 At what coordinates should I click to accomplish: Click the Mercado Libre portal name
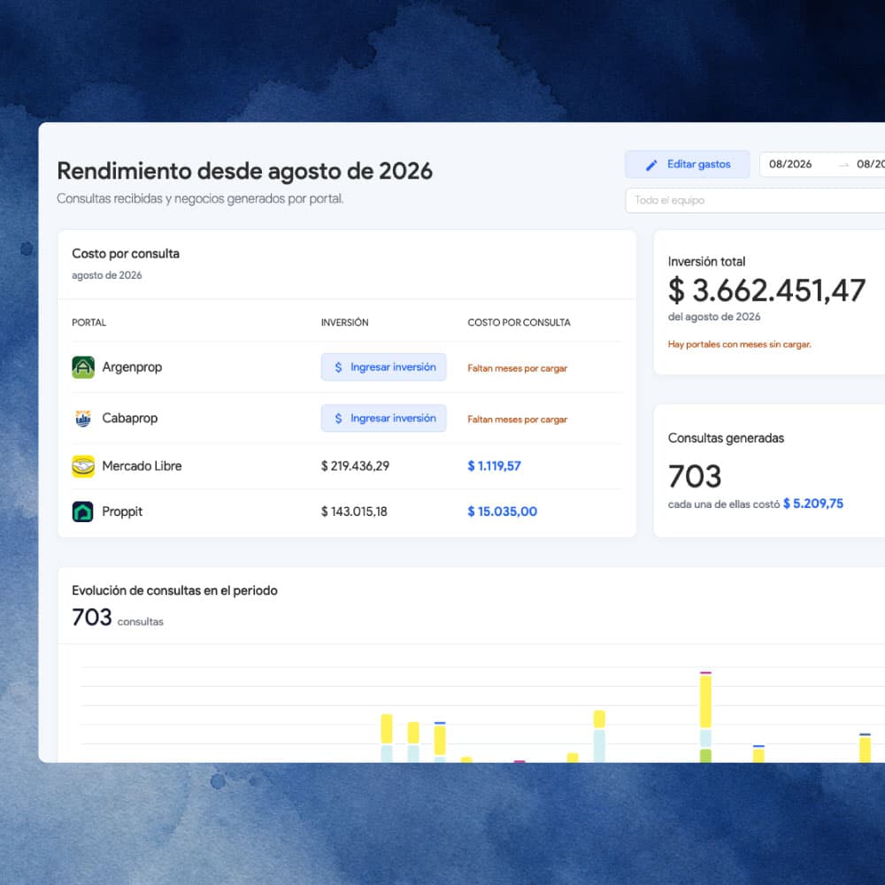[x=142, y=466]
